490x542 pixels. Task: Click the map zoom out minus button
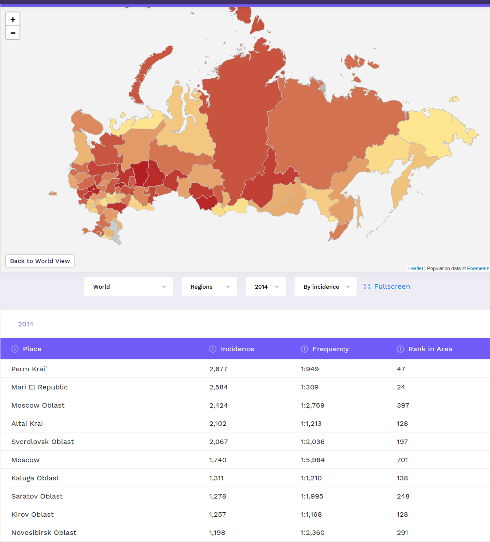13,33
